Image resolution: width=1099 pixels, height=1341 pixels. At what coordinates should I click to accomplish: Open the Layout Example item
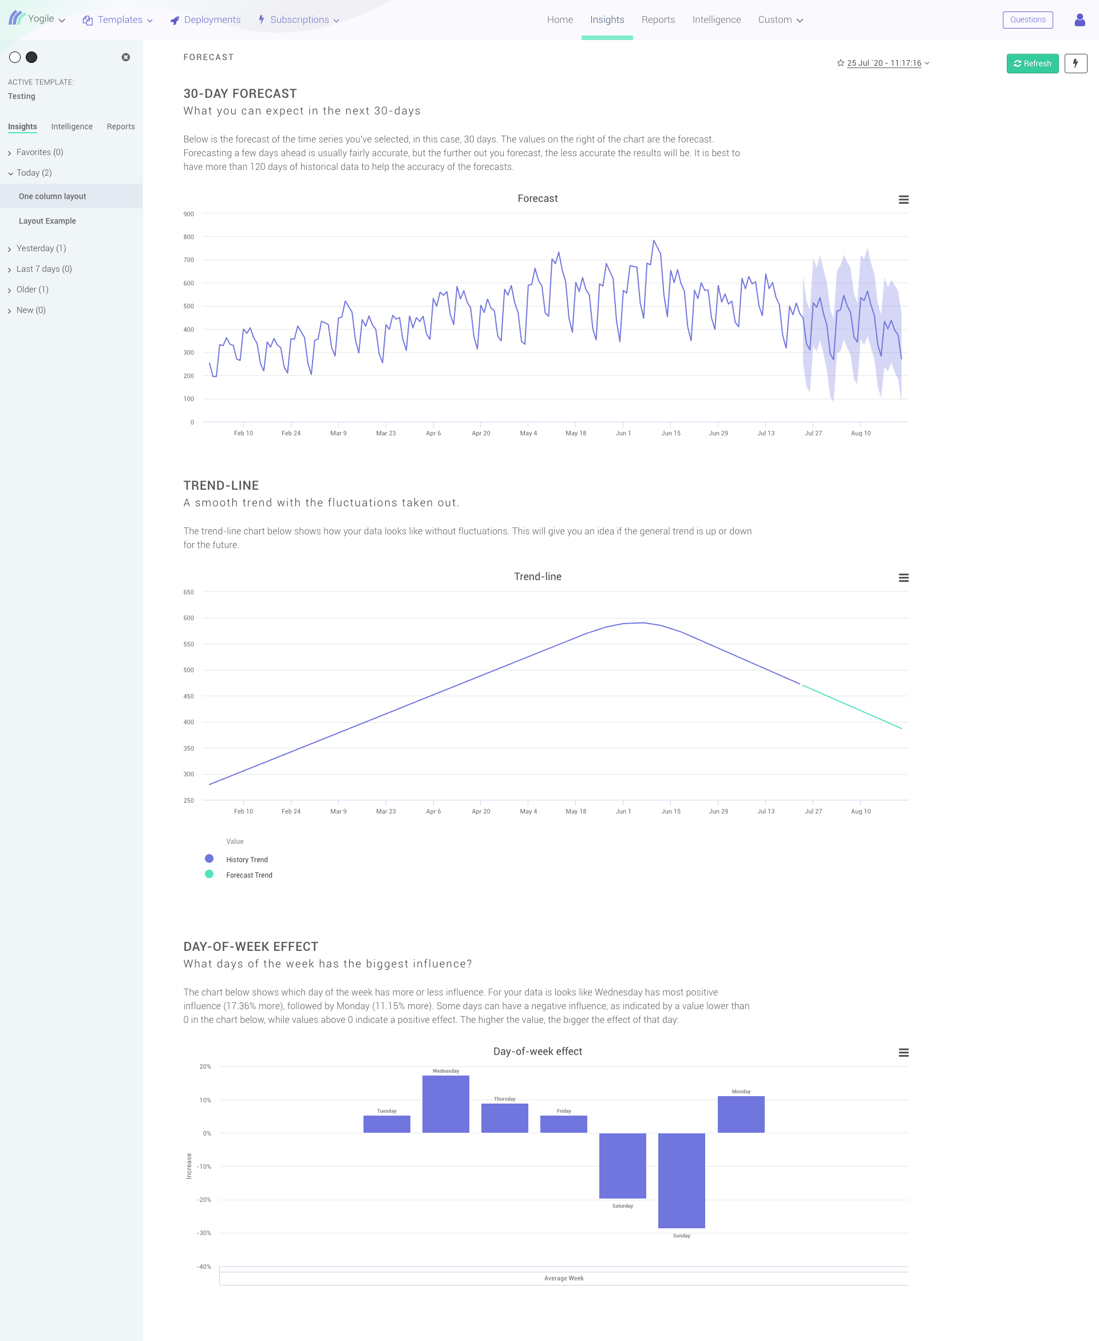[48, 221]
